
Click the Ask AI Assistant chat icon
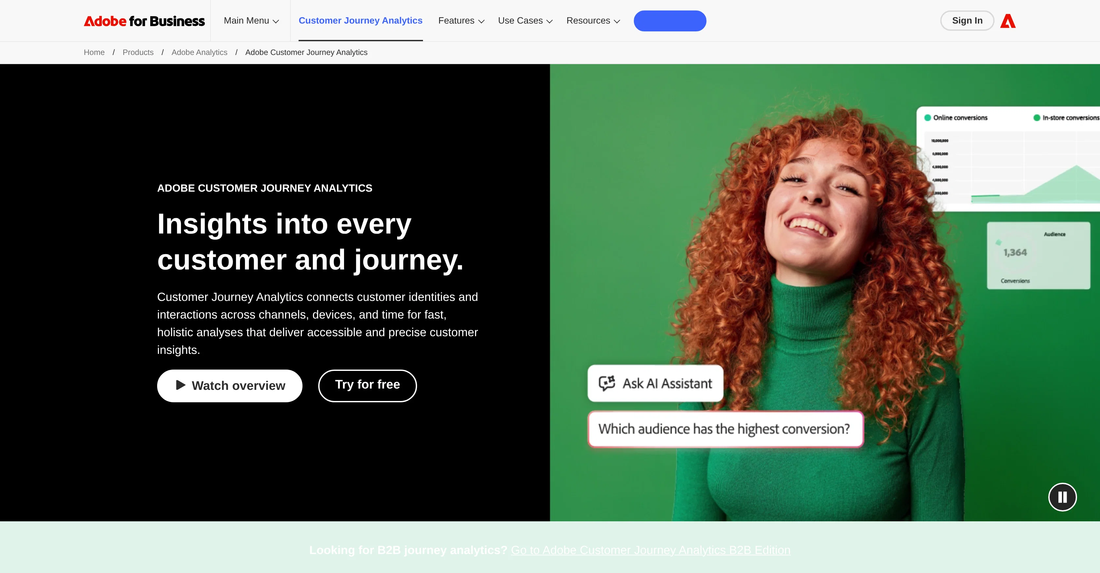[x=606, y=383]
